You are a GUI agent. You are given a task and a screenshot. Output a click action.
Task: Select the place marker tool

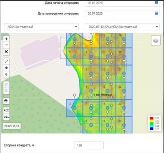coord(7,75)
